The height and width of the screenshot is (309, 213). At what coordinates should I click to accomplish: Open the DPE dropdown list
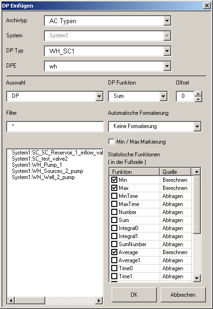(x=167, y=66)
